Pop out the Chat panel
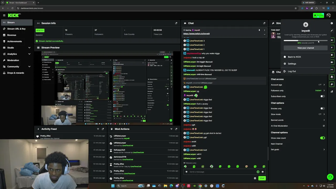Viewport: 336px width, 189px height. [264, 23]
